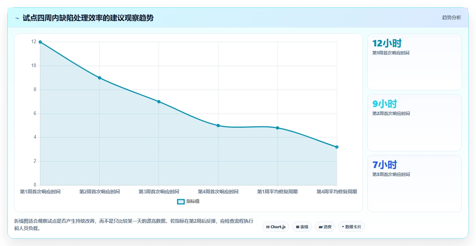The height and width of the screenshot is (246, 476).
Task: Select the 数据卡片 tag chip
Action: click(x=351, y=227)
